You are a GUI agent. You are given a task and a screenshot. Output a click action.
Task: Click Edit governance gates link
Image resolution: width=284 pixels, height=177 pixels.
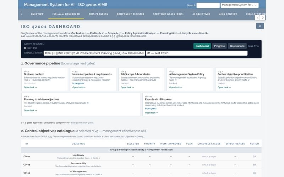[x=82, y=122]
